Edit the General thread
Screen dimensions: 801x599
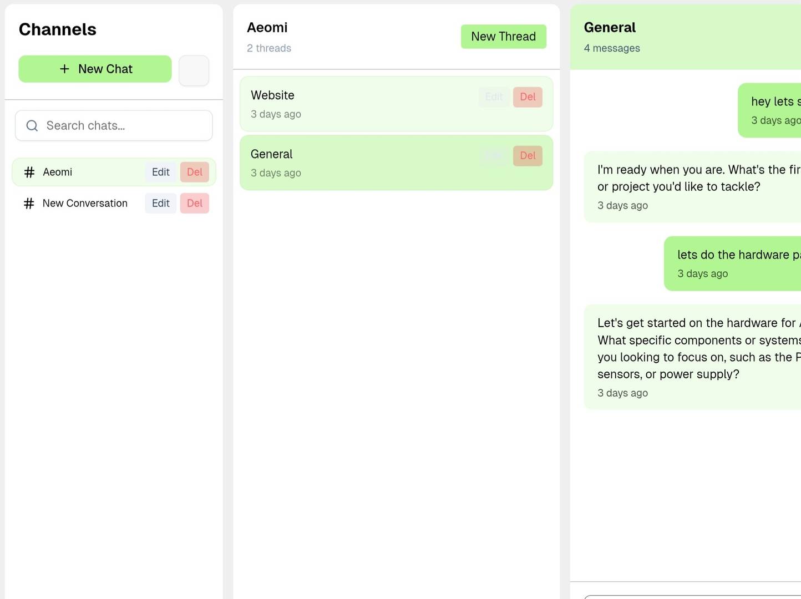pos(494,156)
